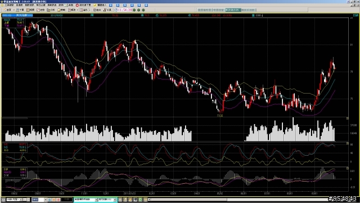Click the highlighted stock symbol field above the chart
This screenshot has width=360, height=203.
click(x=17, y=15)
